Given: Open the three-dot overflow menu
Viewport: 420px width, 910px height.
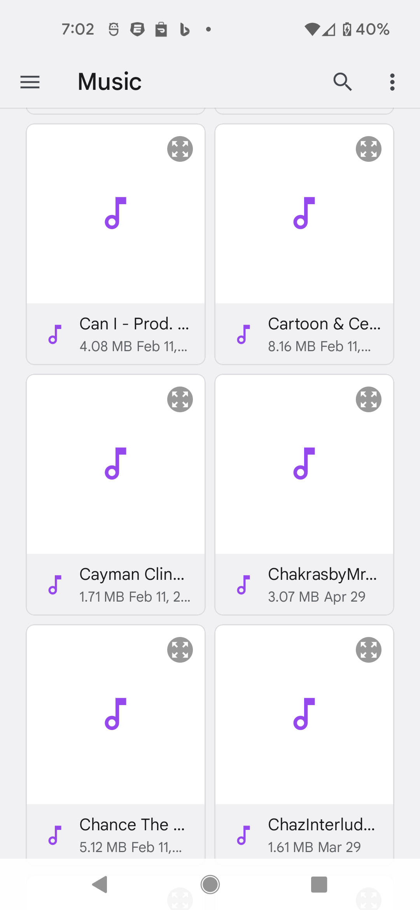Looking at the screenshot, I should click(392, 82).
